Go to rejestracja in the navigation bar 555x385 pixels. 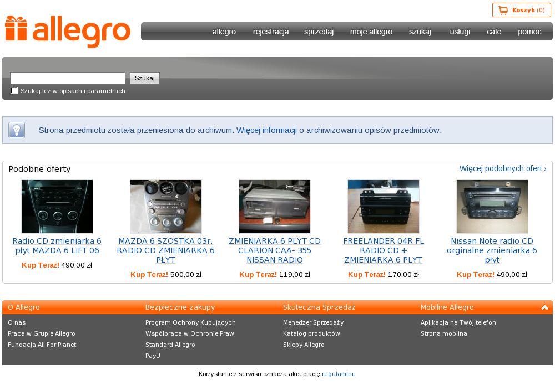point(271,32)
